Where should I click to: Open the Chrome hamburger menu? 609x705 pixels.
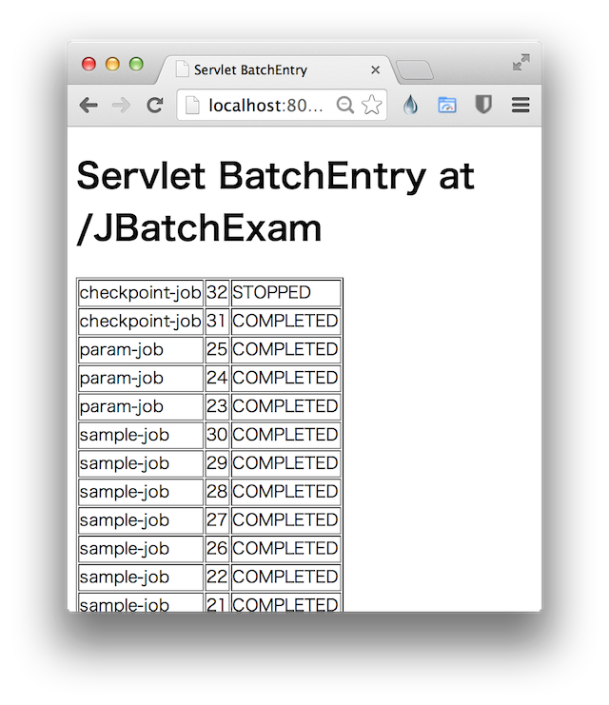[521, 106]
